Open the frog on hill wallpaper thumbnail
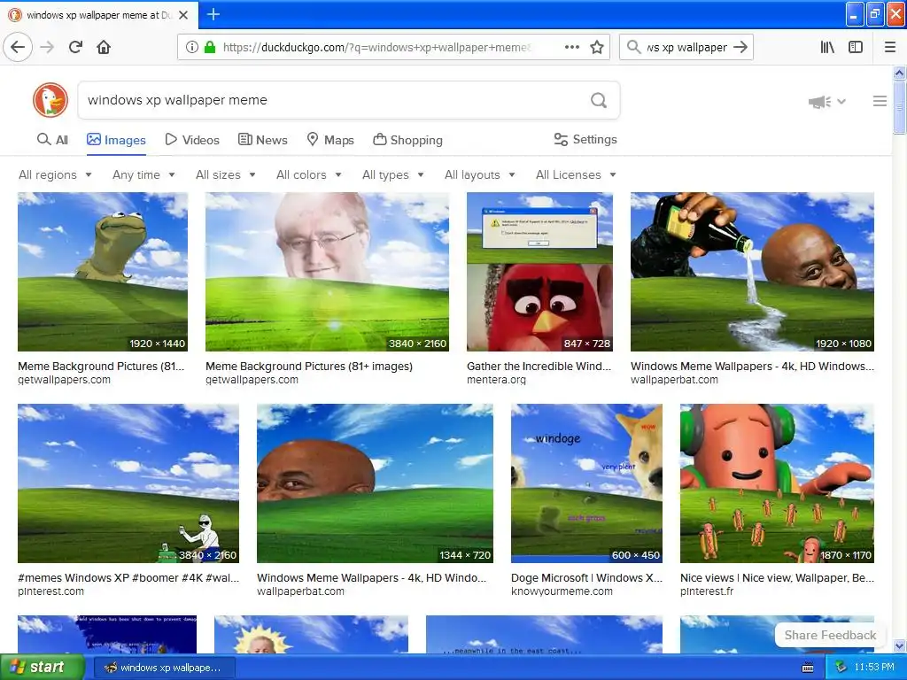The height and width of the screenshot is (680, 907). pos(103,272)
